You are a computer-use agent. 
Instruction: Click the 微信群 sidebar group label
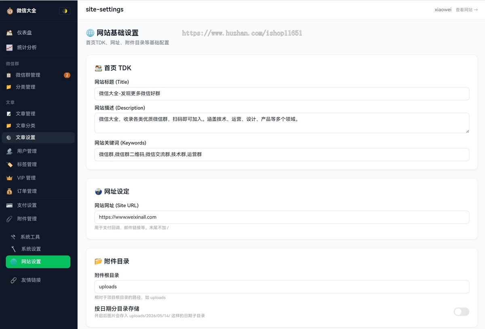[13, 64]
